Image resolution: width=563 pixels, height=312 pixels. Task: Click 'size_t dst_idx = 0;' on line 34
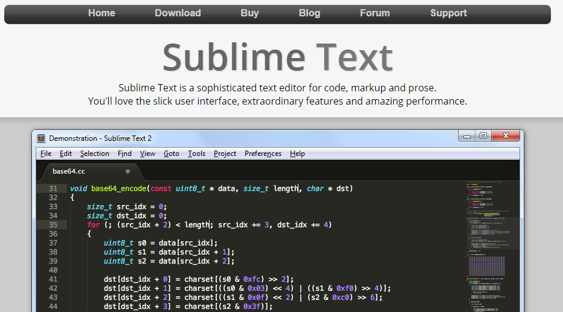[x=127, y=216]
